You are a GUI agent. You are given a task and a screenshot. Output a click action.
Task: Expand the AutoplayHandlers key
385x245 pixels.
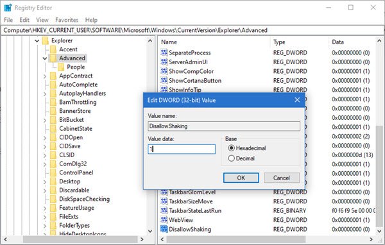point(45,94)
